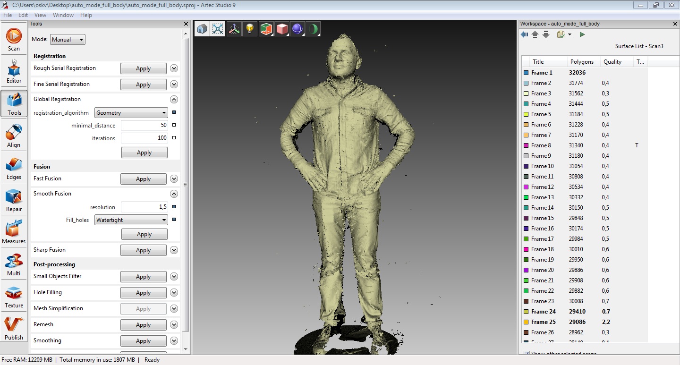The height and width of the screenshot is (365, 680).
Task: Open the Texture tool in sidebar
Action: [x=14, y=297]
